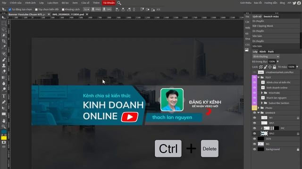The width and height of the screenshot is (302, 169).
Task: Open the Chỉnh sửa menu
Action: 16,3
